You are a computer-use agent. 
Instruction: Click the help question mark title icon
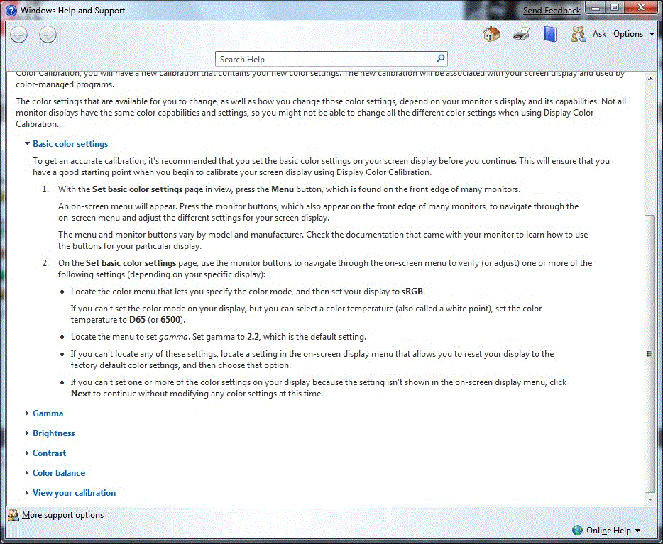click(11, 11)
